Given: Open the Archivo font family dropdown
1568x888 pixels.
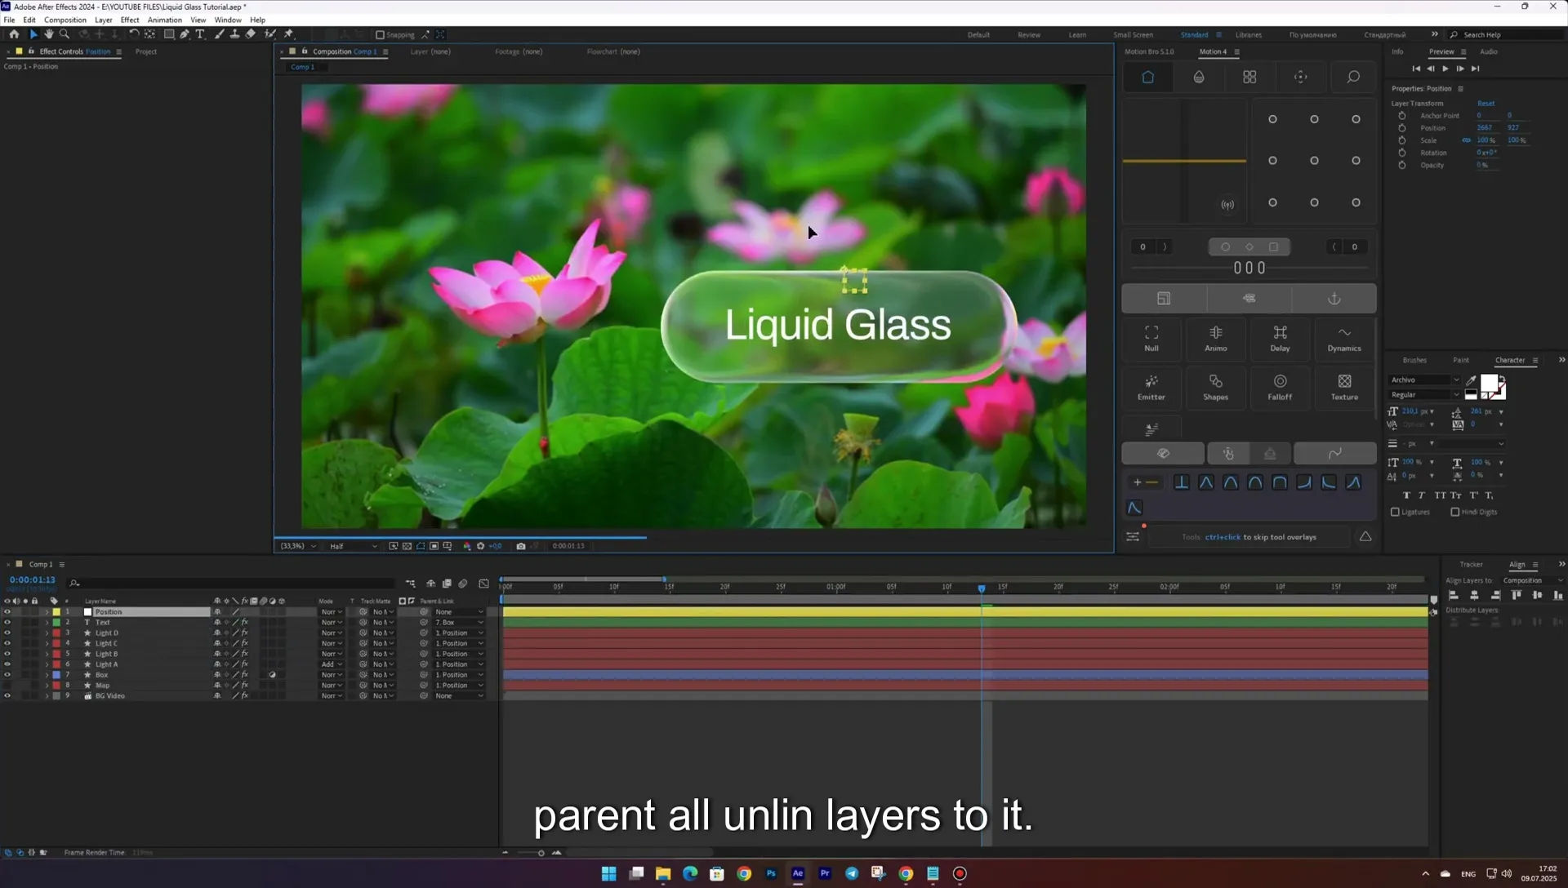Looking at the screenshot, I should [x=1425, y=380].
